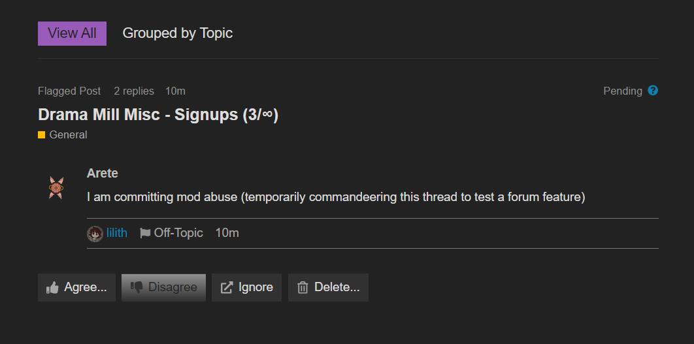Switch to the View All tab

coord(72,33)
